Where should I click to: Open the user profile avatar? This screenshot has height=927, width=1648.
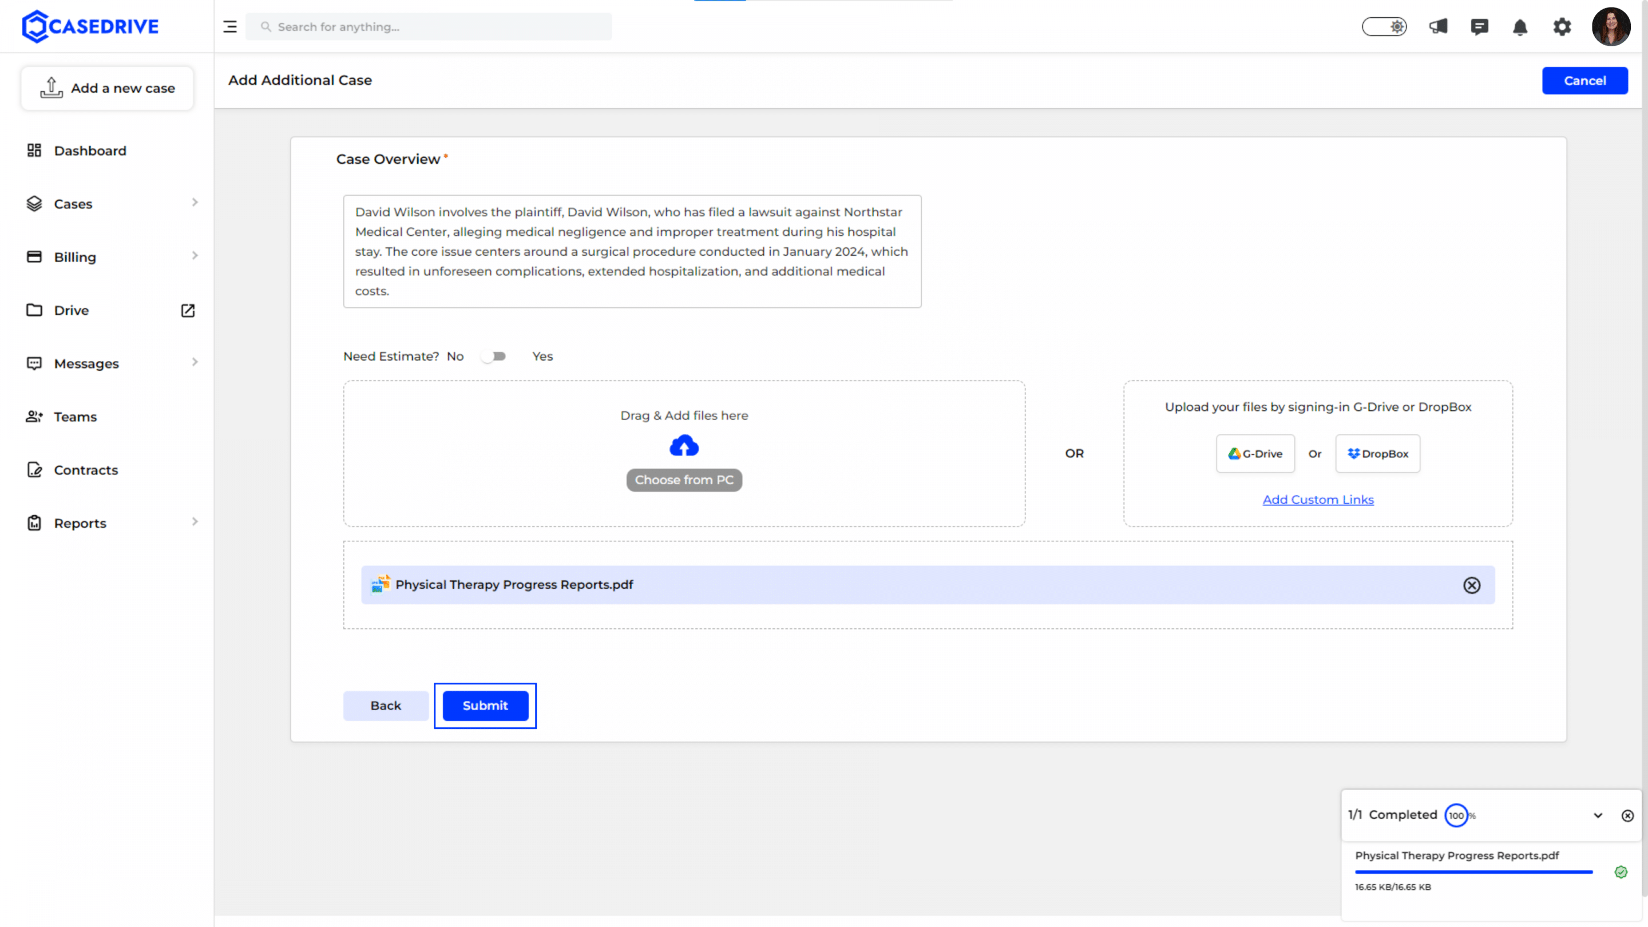click(1611, 27)
